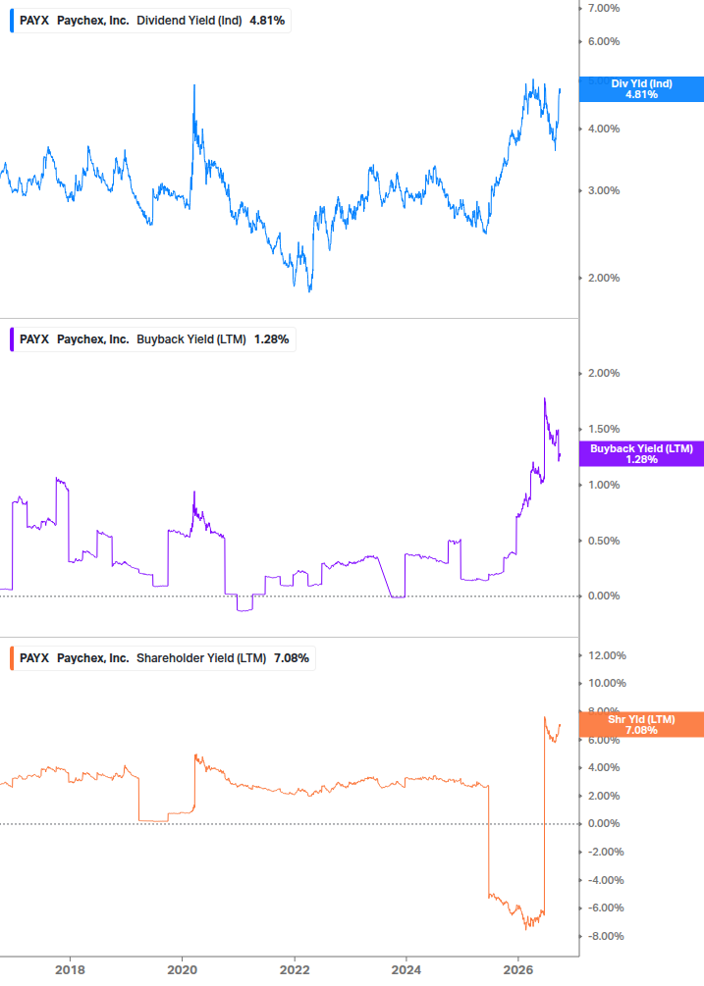
Task: Click the blue color bar beside Dividend Yield legend
Action: click(12, 21)
